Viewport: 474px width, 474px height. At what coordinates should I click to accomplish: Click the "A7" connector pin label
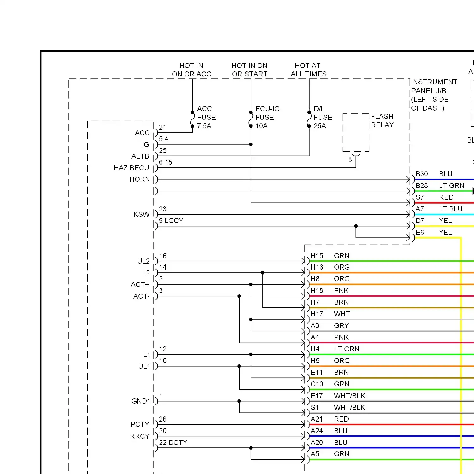[420, 209]
